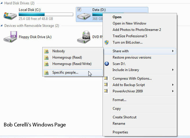Launch TreeSize Professional 5 entry
This screenshot has width=190, height=138.
(x=140, y=36)
